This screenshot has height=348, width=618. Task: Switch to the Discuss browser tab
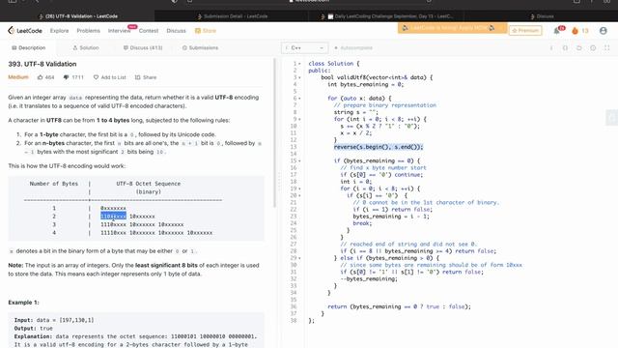(x=542, y=16)
